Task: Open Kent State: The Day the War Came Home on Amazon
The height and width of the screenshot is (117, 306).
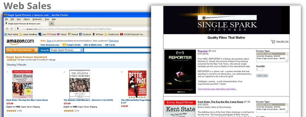Action: click(27, 100)
